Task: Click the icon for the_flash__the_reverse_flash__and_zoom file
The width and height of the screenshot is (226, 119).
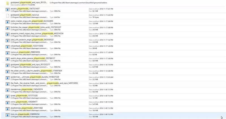Action: [x=8, y=84]
